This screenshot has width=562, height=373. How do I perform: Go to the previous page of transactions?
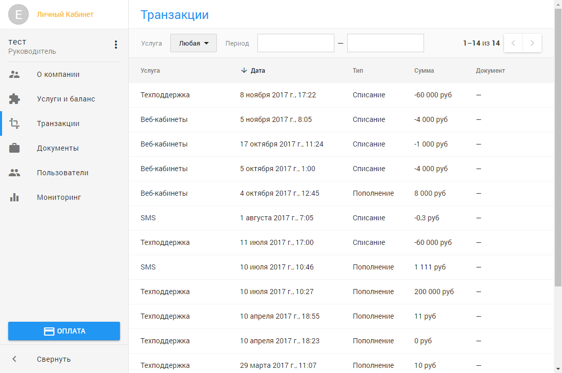coord(513,43)
